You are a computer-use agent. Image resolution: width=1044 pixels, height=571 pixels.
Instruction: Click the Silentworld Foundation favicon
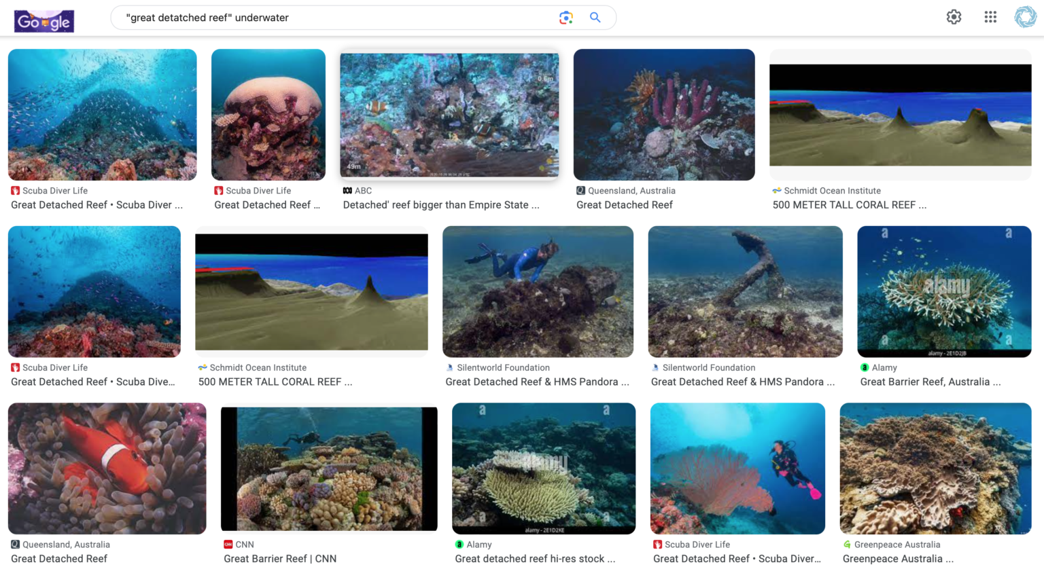(x=449, y=367)
